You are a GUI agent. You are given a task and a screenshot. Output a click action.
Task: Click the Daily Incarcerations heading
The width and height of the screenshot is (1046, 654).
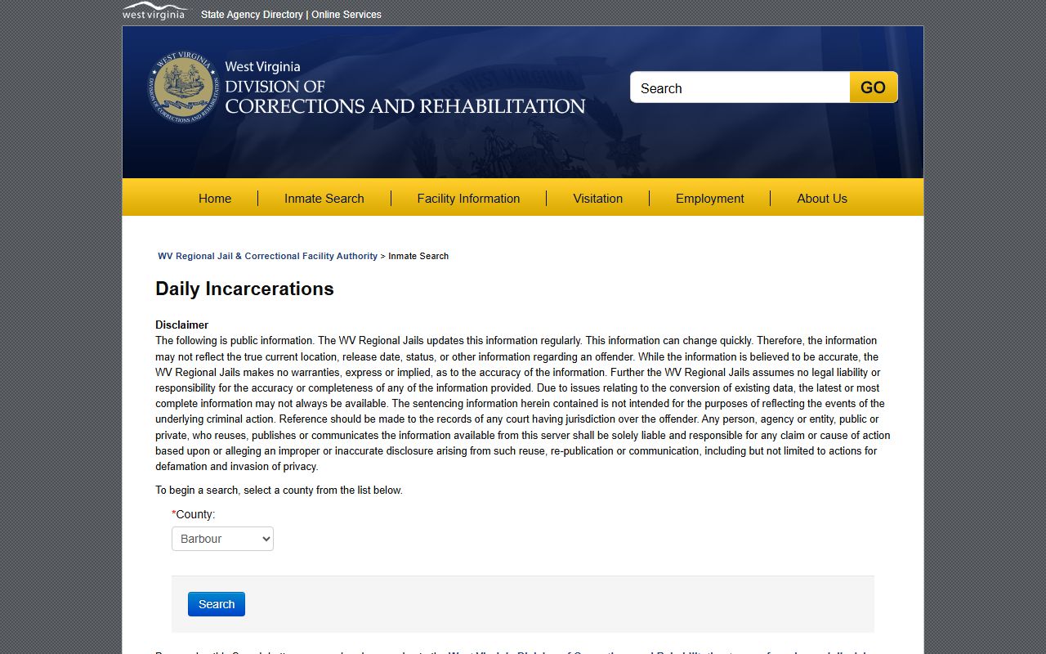pos(244,289)
